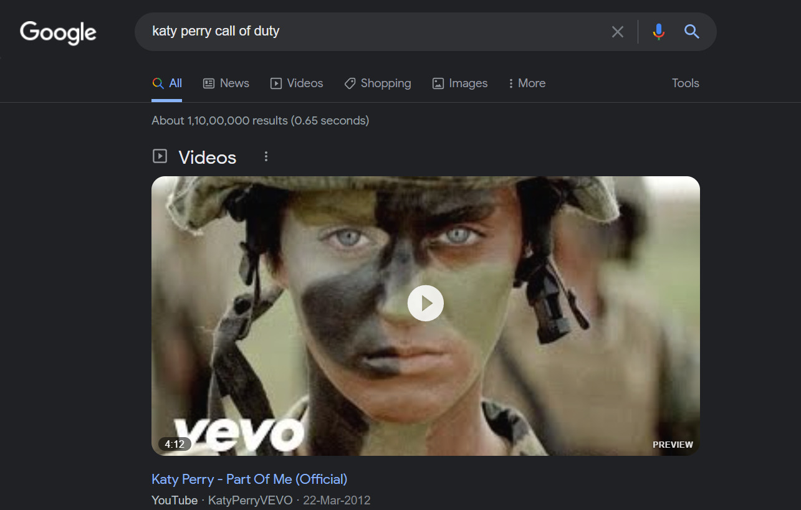Image resolution: width=801 pixels, height=510 pixels.
Task: Play the Katy Perry video
Action: click(x=425, y=303)
